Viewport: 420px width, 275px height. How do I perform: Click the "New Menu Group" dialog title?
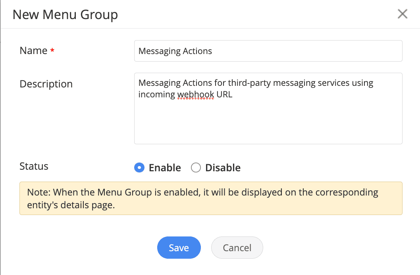(x=65, y=15)
